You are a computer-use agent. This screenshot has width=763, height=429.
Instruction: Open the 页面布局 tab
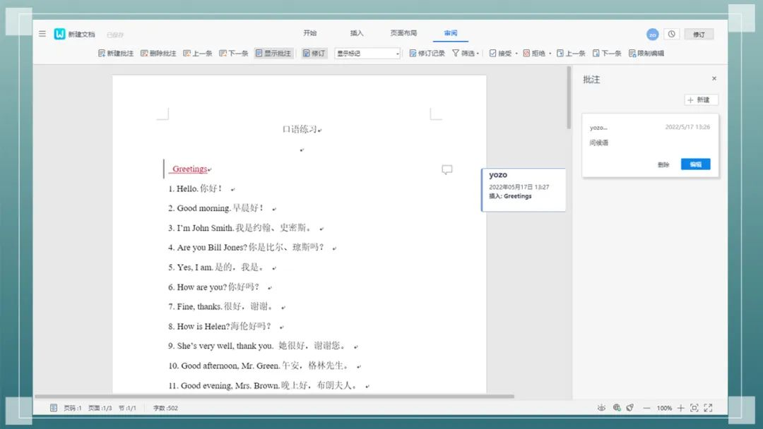pyautogui.click(x=404, y=32)
